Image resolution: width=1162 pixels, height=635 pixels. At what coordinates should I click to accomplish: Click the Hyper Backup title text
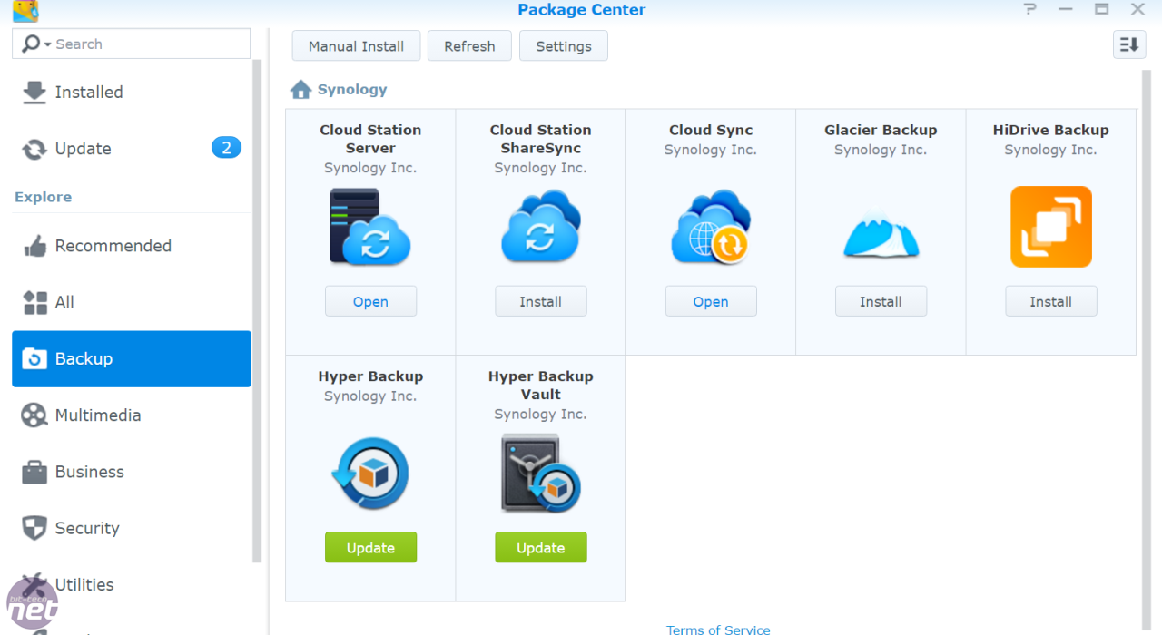coord(370,376)
